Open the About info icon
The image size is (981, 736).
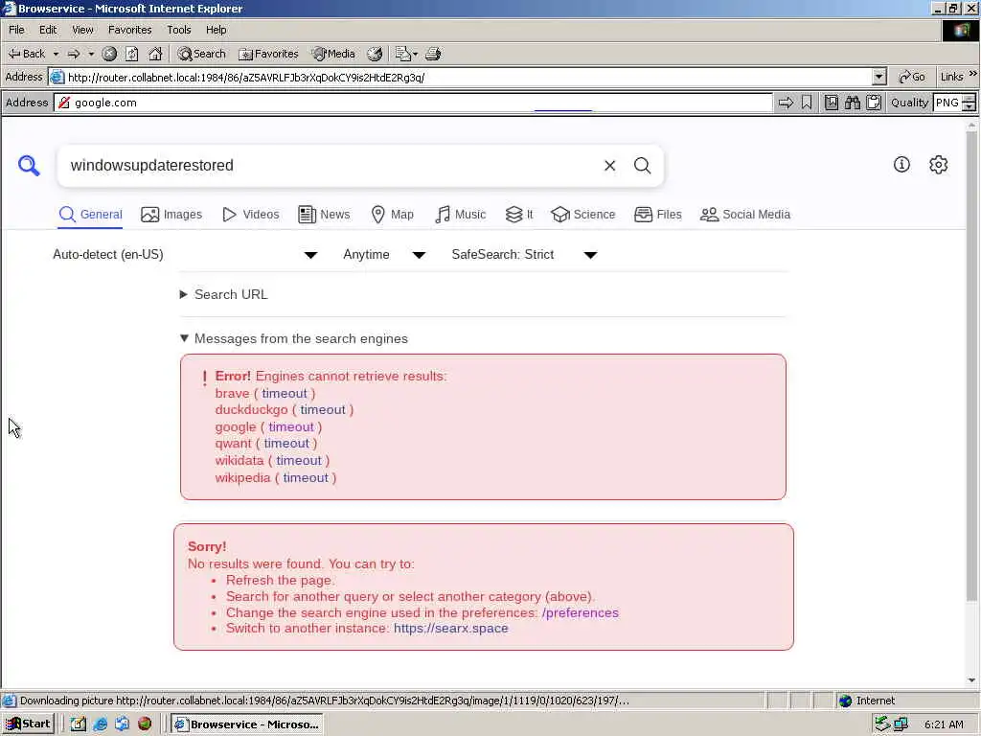[x=901, y=165]
